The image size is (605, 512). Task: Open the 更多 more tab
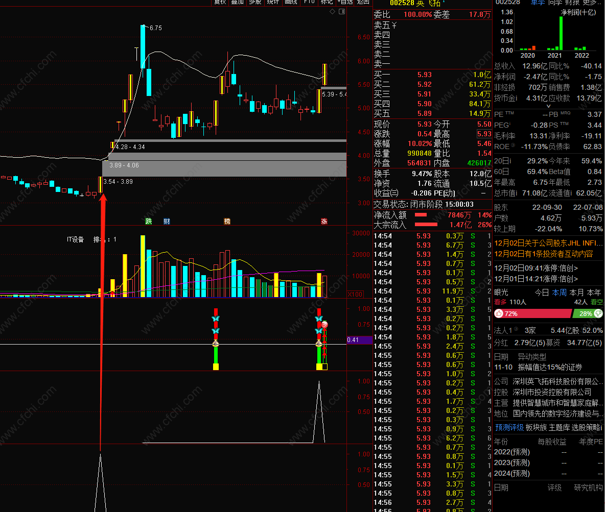coord(591,3)
